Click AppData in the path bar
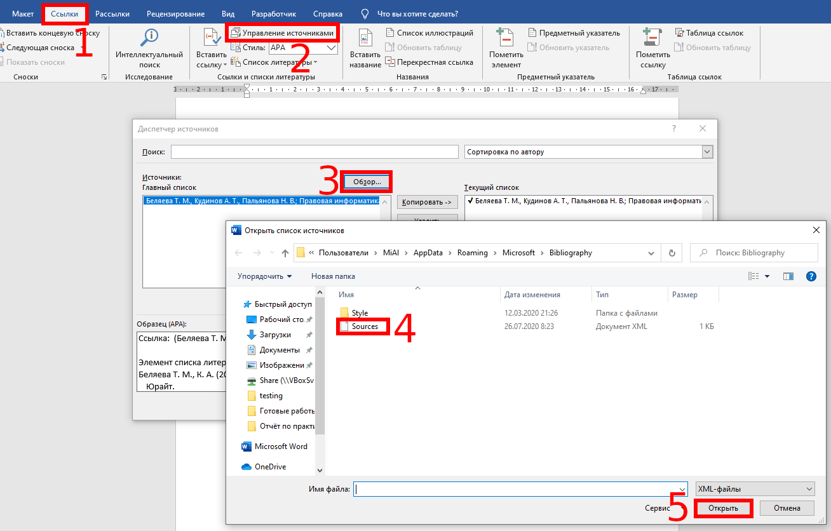Viewport: 831px width, 531px height. tap(428, 253)
